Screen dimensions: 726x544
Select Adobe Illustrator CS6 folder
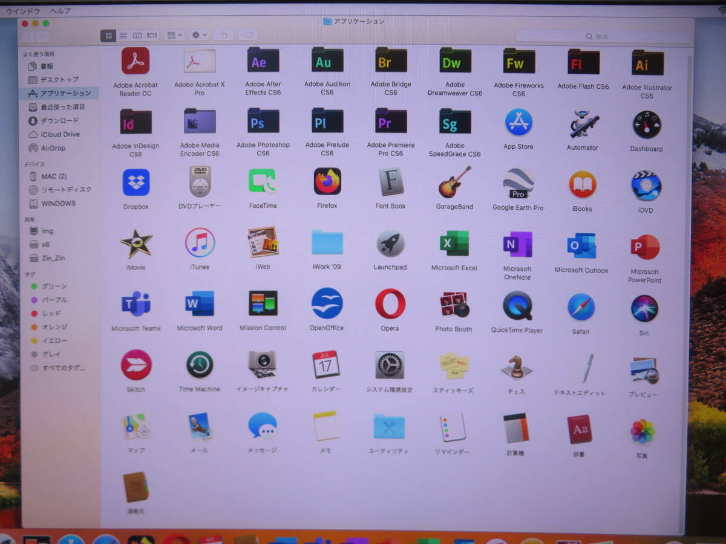pyautogui.click(x=647, y=63)
